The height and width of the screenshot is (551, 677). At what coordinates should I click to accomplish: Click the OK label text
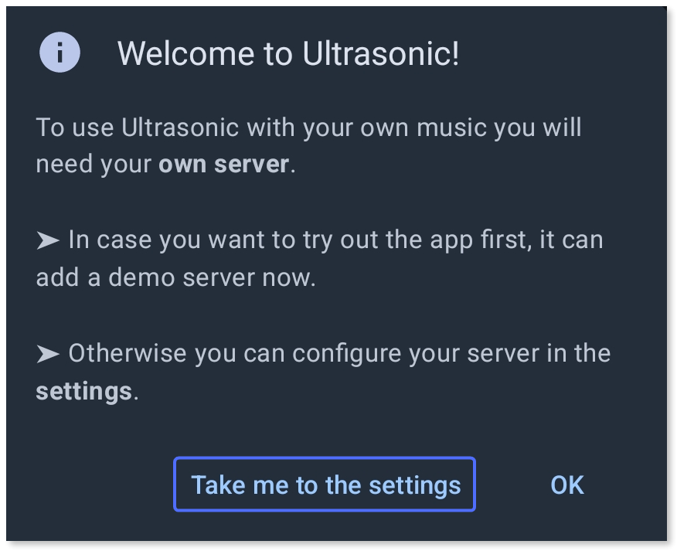[566, 485]
